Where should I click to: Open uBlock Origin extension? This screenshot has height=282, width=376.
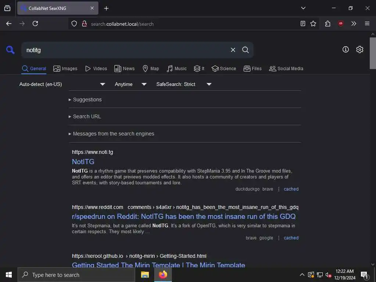pyautogui.click(x=340, y=23)
